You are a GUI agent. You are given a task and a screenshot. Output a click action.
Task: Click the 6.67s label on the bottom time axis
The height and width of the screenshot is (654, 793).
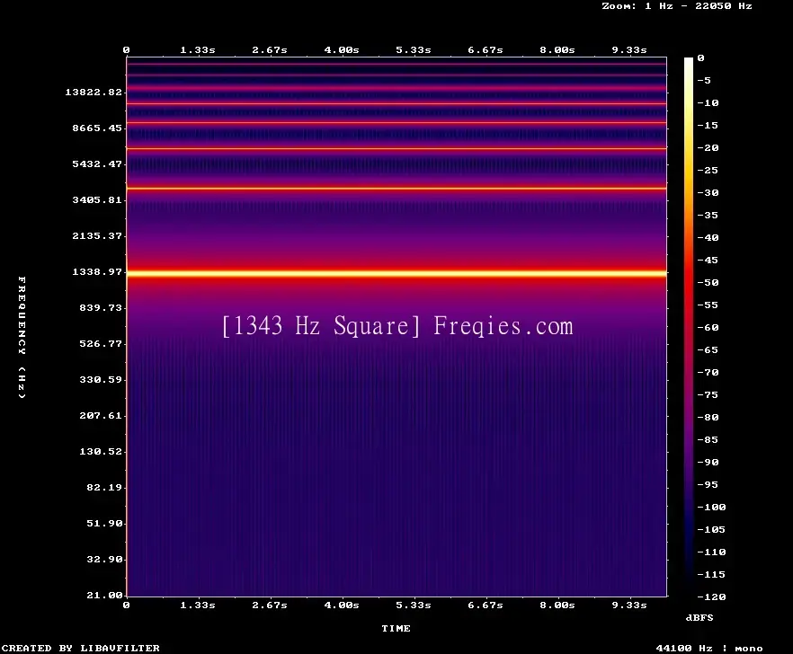pyautogui.click(x=485, y=605)
